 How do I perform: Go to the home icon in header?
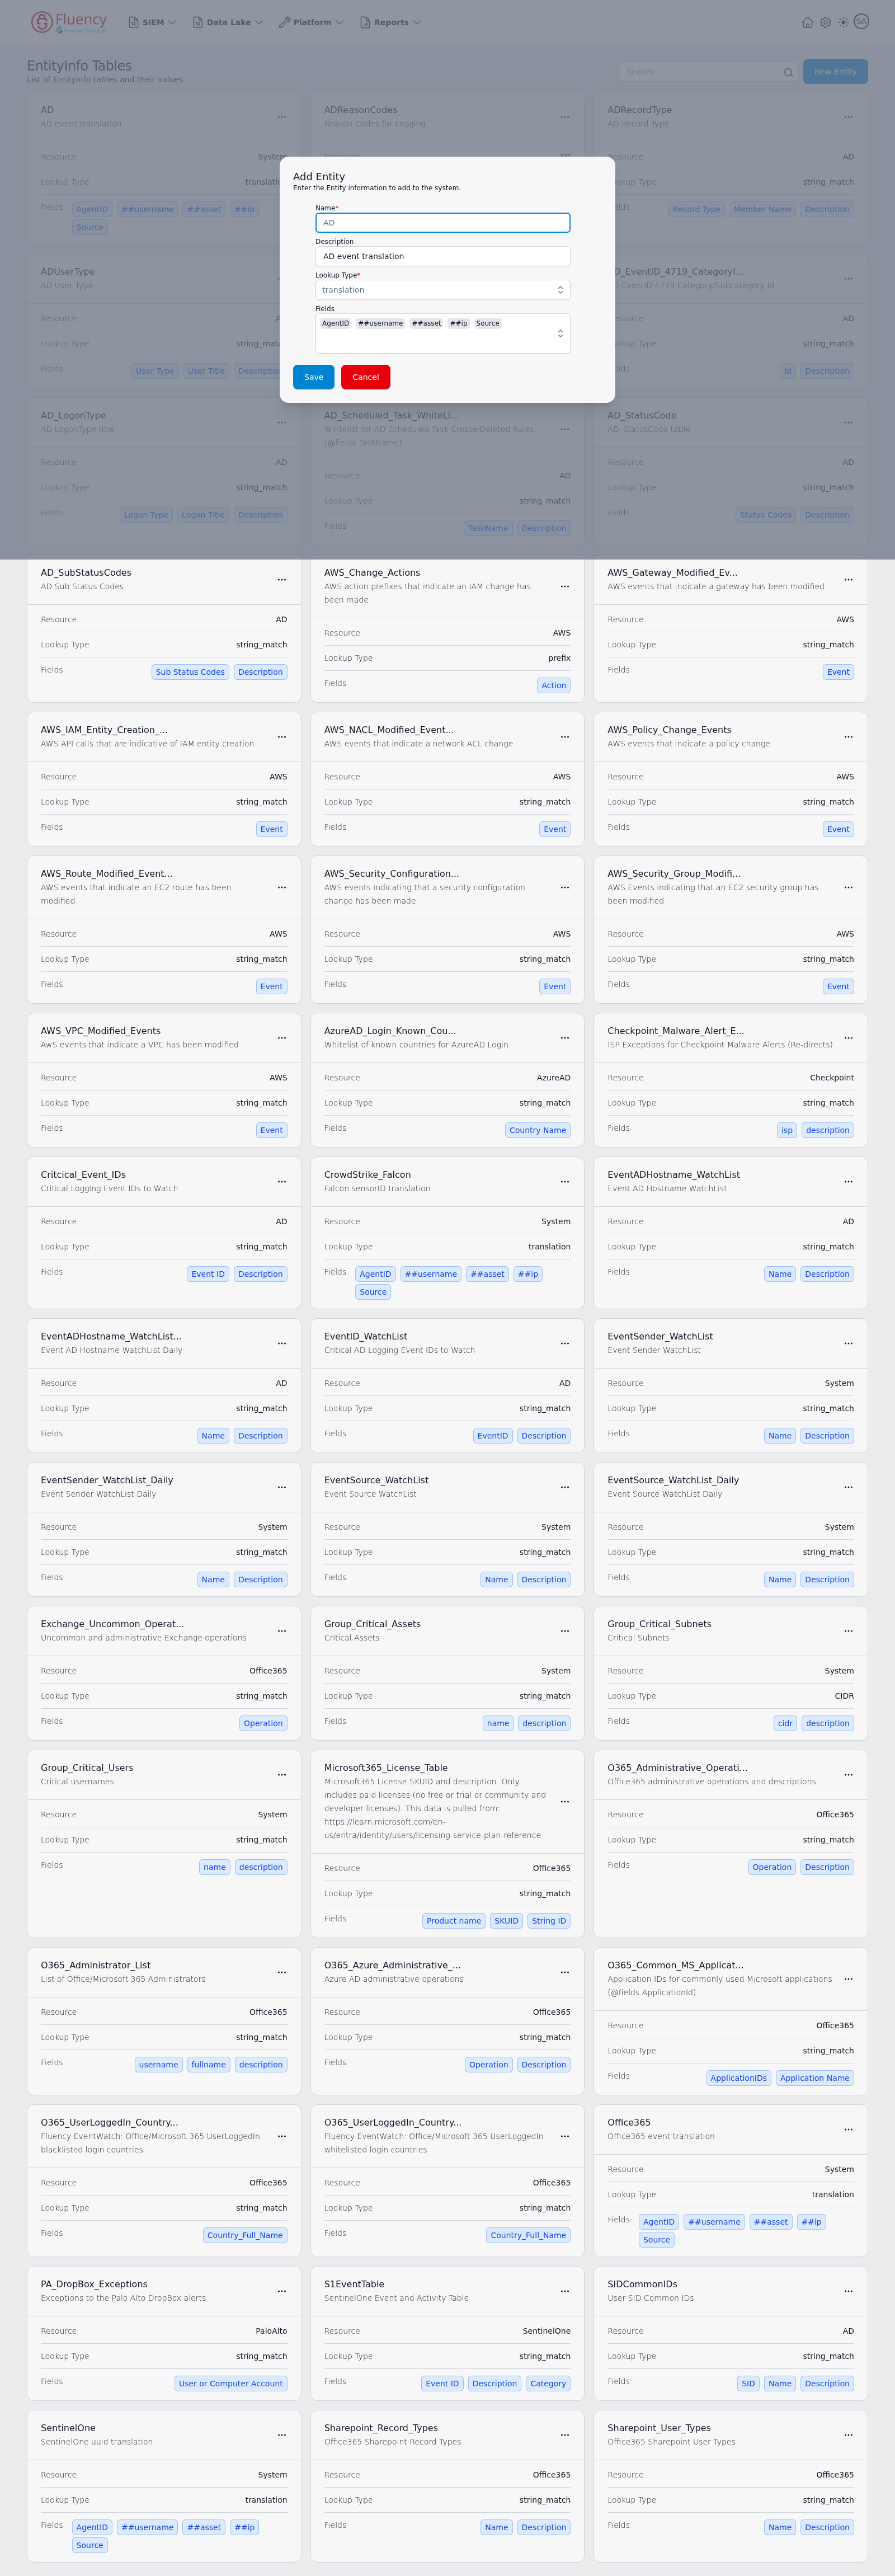[807, 22]
